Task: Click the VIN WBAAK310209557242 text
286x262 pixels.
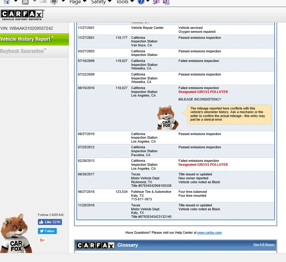Action: [x=27, y=28]
